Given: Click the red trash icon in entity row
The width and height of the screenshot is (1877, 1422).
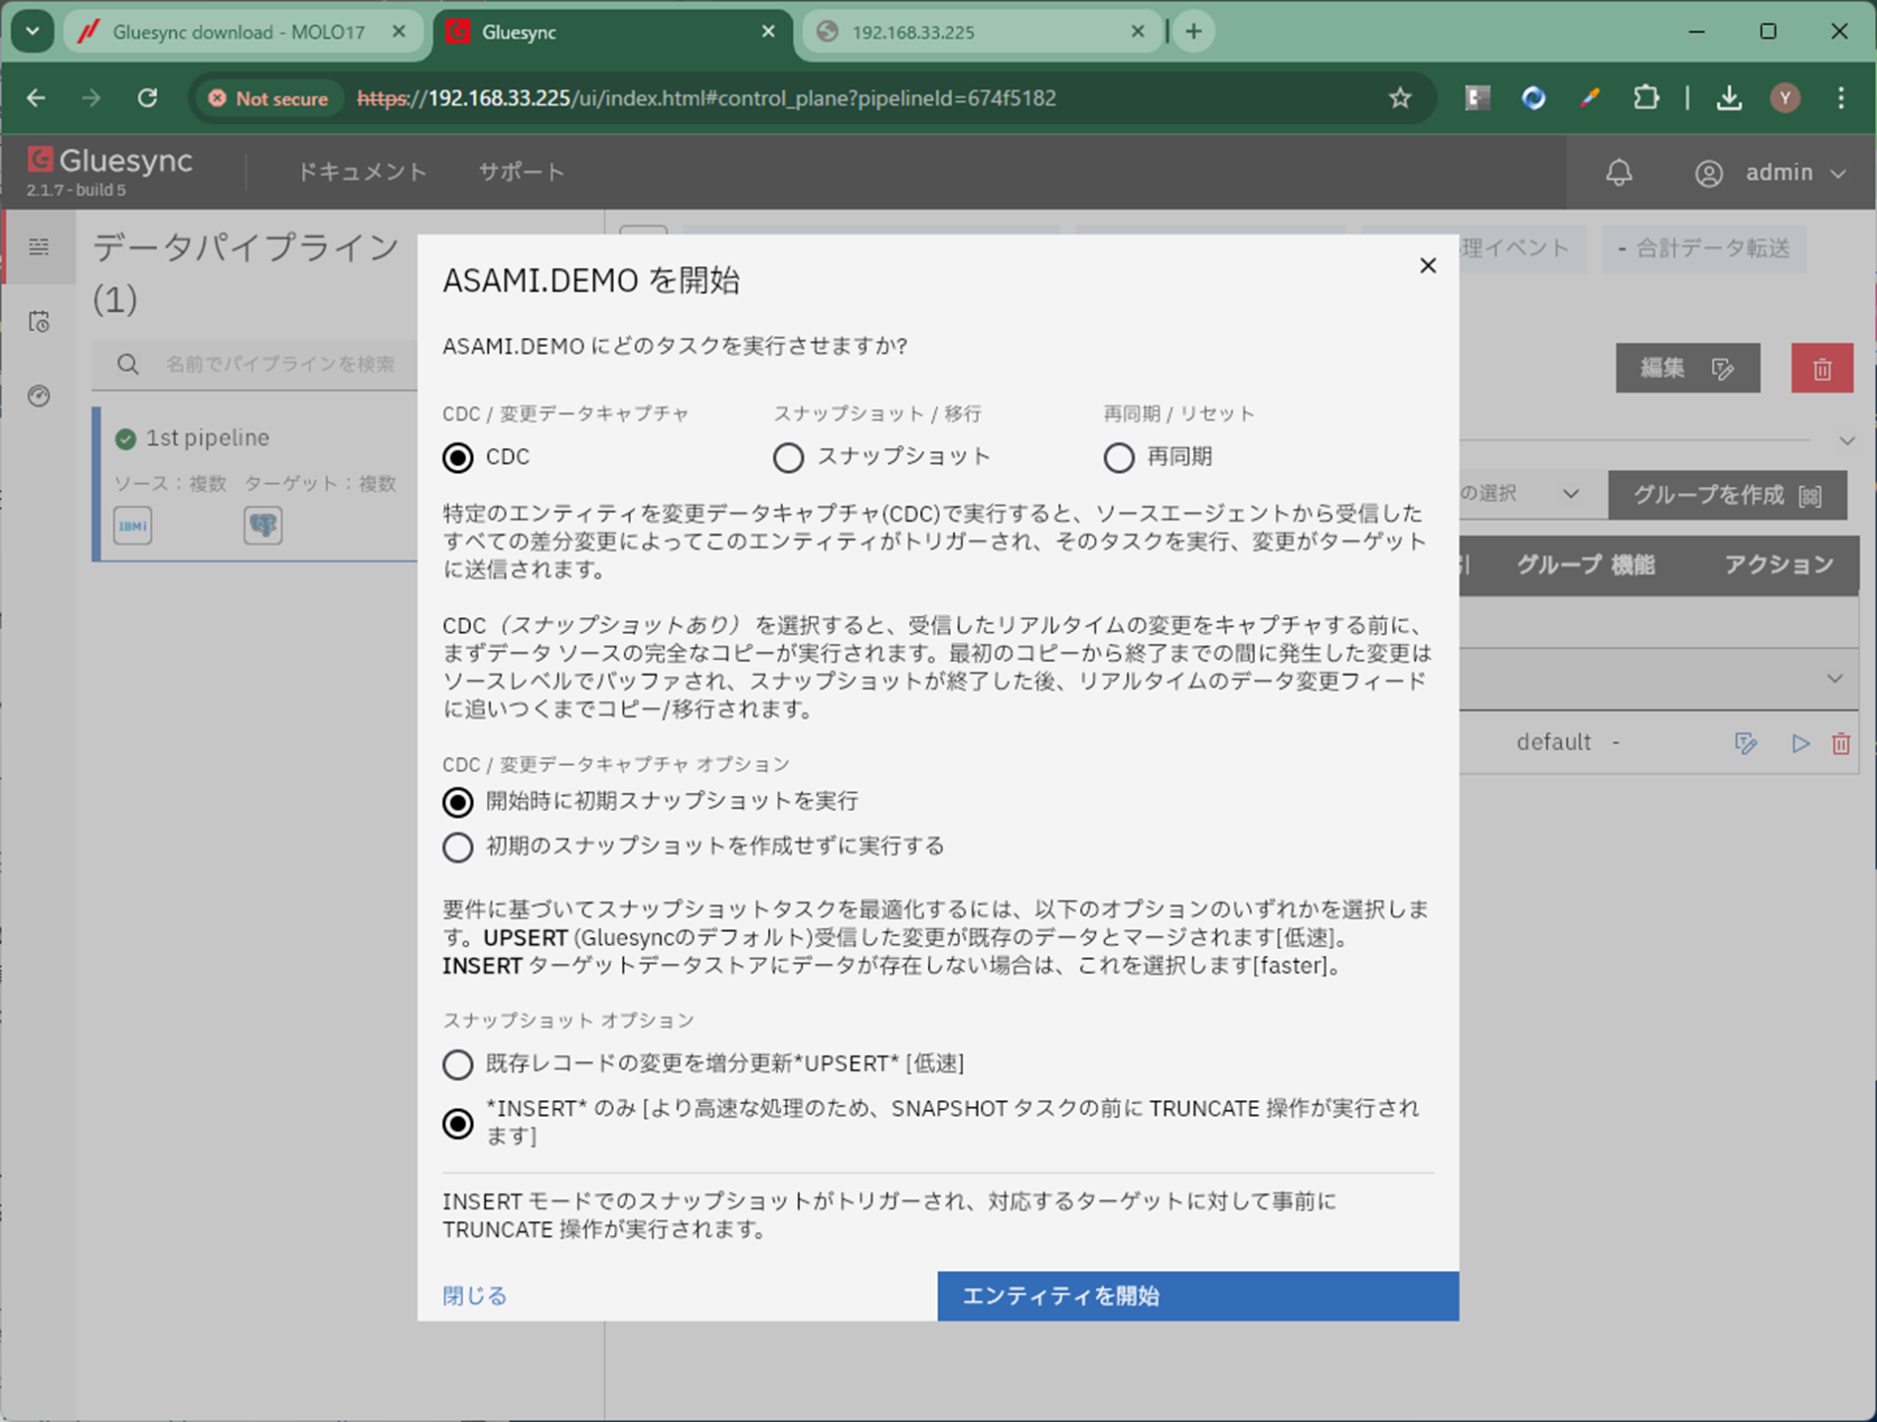Looking at the screenshot, I should 1841,743.
